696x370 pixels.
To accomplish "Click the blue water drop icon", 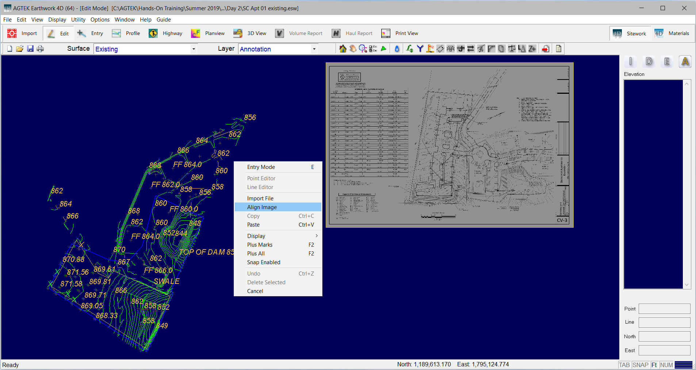I will 397,49.
